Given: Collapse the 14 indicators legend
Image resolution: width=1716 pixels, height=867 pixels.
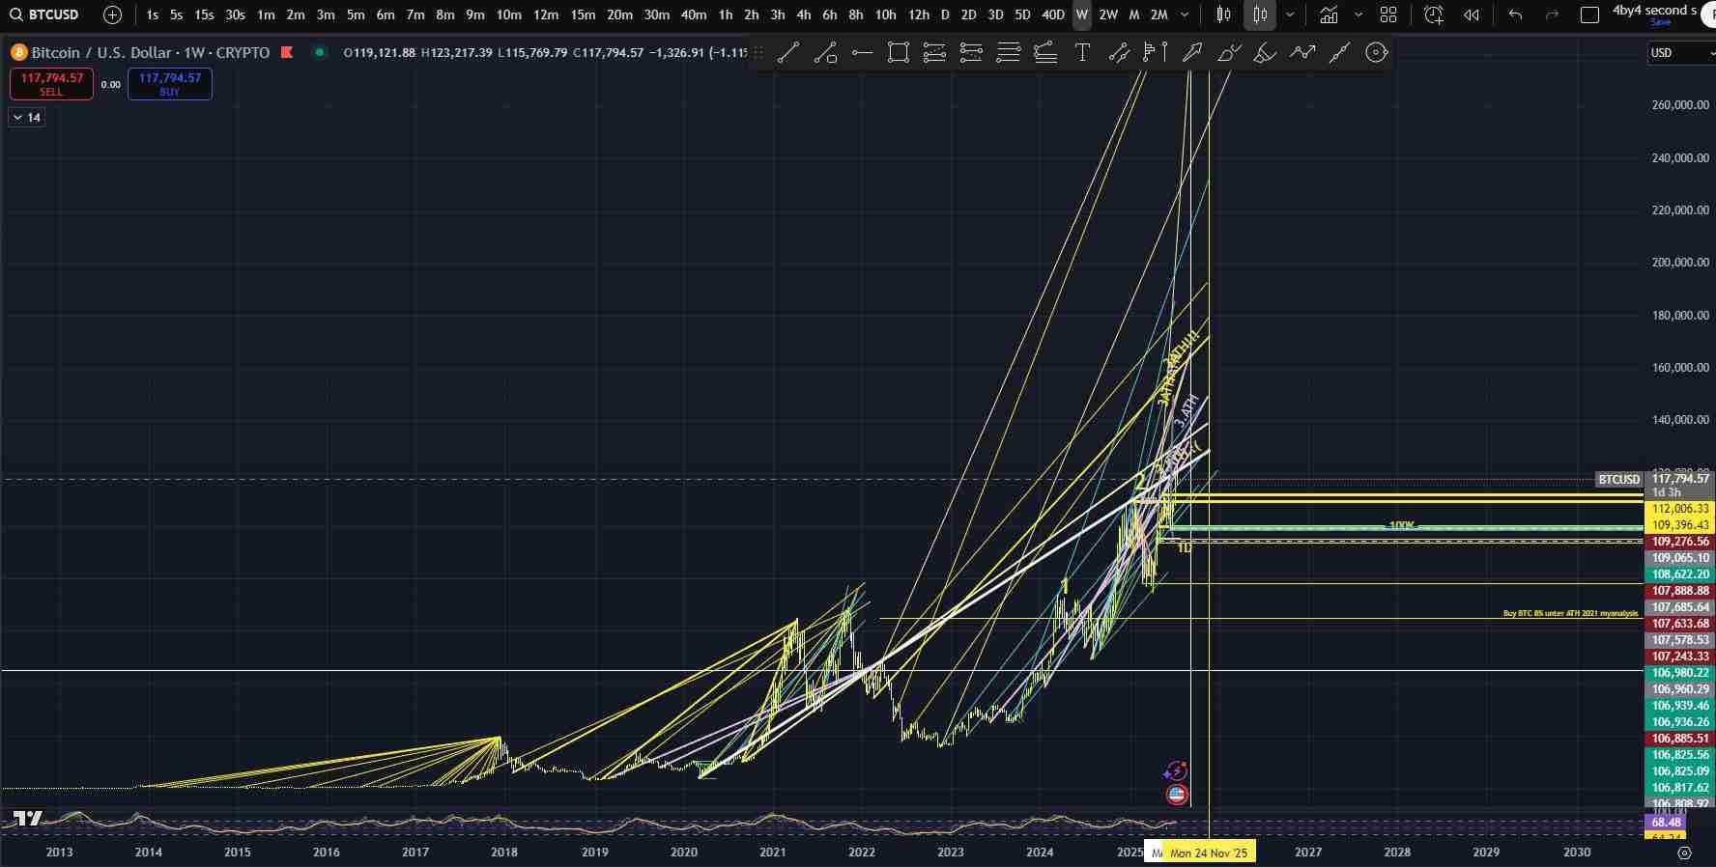Looking at the screenshot, I should pyautogui.click(x=26, y=117).
